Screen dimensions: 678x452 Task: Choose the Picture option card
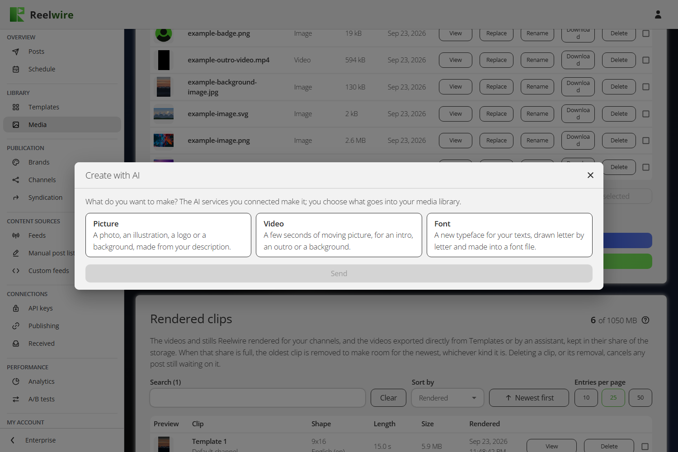coord(168,235)
